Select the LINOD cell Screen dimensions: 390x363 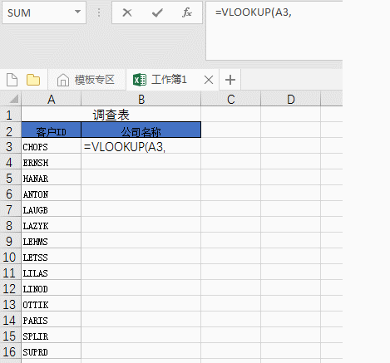click(52, 288)
